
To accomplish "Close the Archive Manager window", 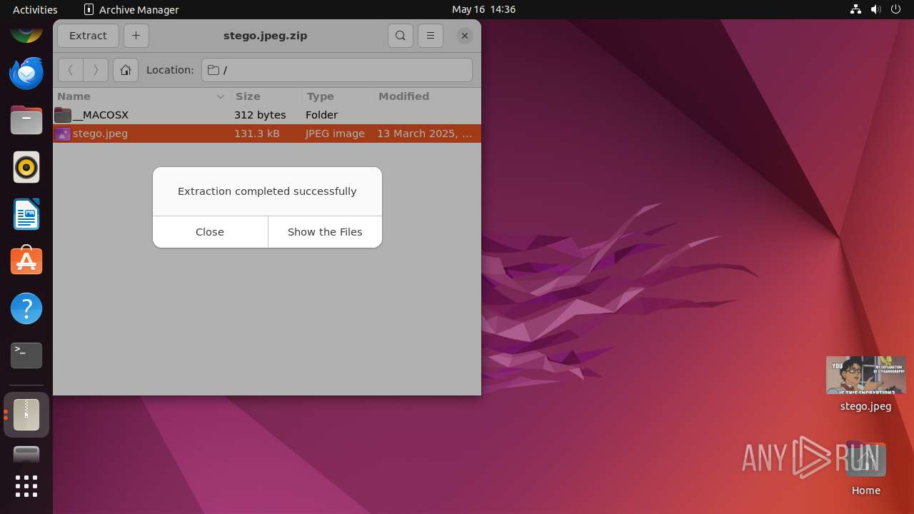I will [x=465, y=36].
